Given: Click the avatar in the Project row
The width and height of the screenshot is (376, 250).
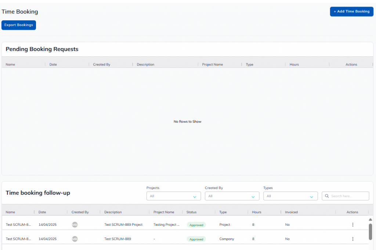Looking at the screenshot, I should (75, 225).
